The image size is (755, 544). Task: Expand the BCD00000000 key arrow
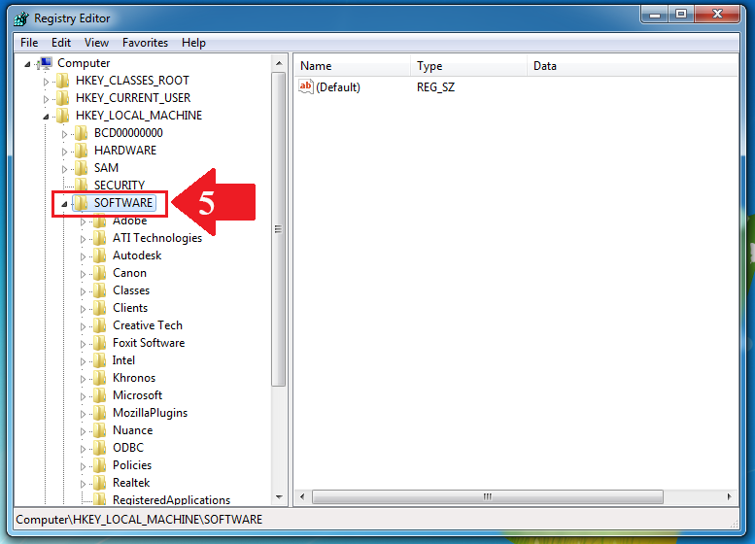[x=64, y=134]
